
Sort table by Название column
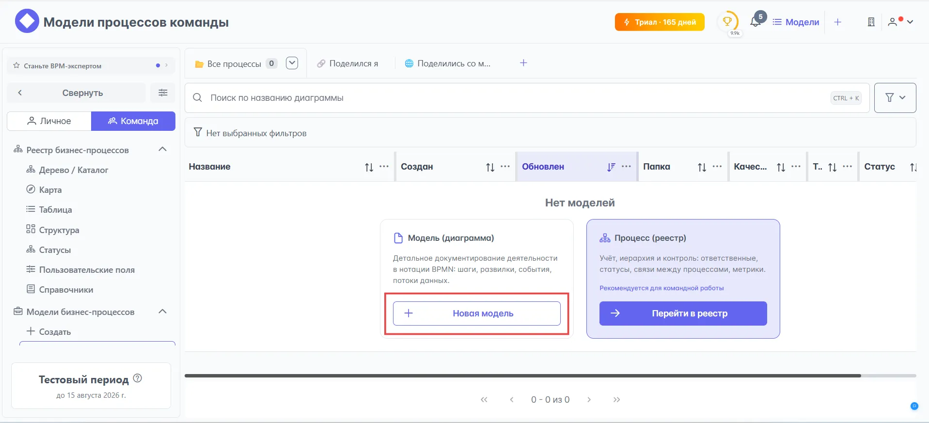369,167
